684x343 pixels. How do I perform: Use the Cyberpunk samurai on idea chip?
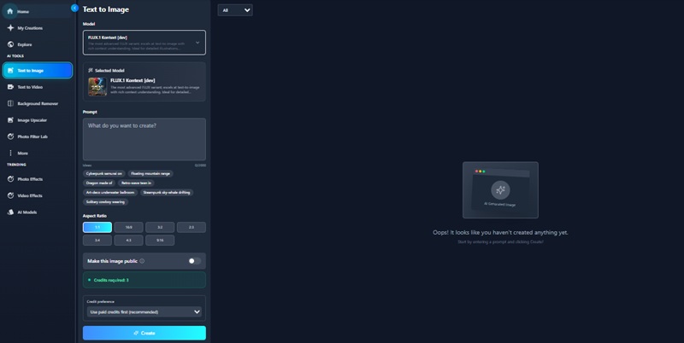pyautogui.click(x=104, y=174)
